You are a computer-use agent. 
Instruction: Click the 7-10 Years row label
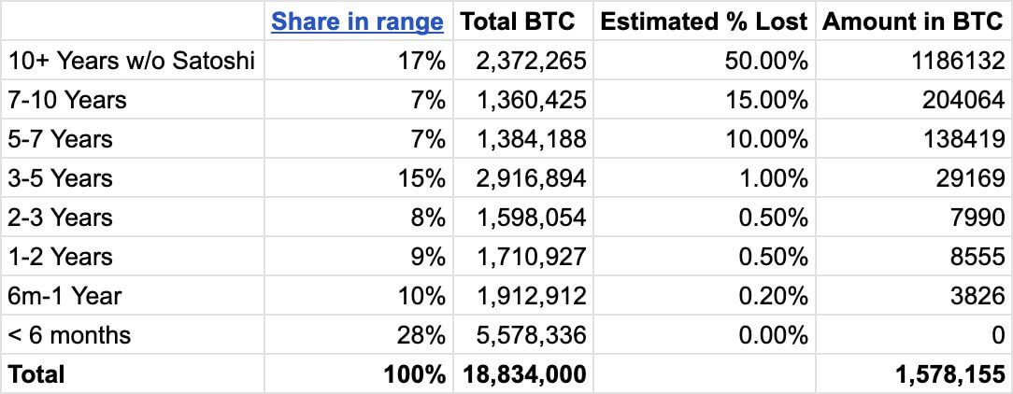pyautogui.click(x=67, y=101)
